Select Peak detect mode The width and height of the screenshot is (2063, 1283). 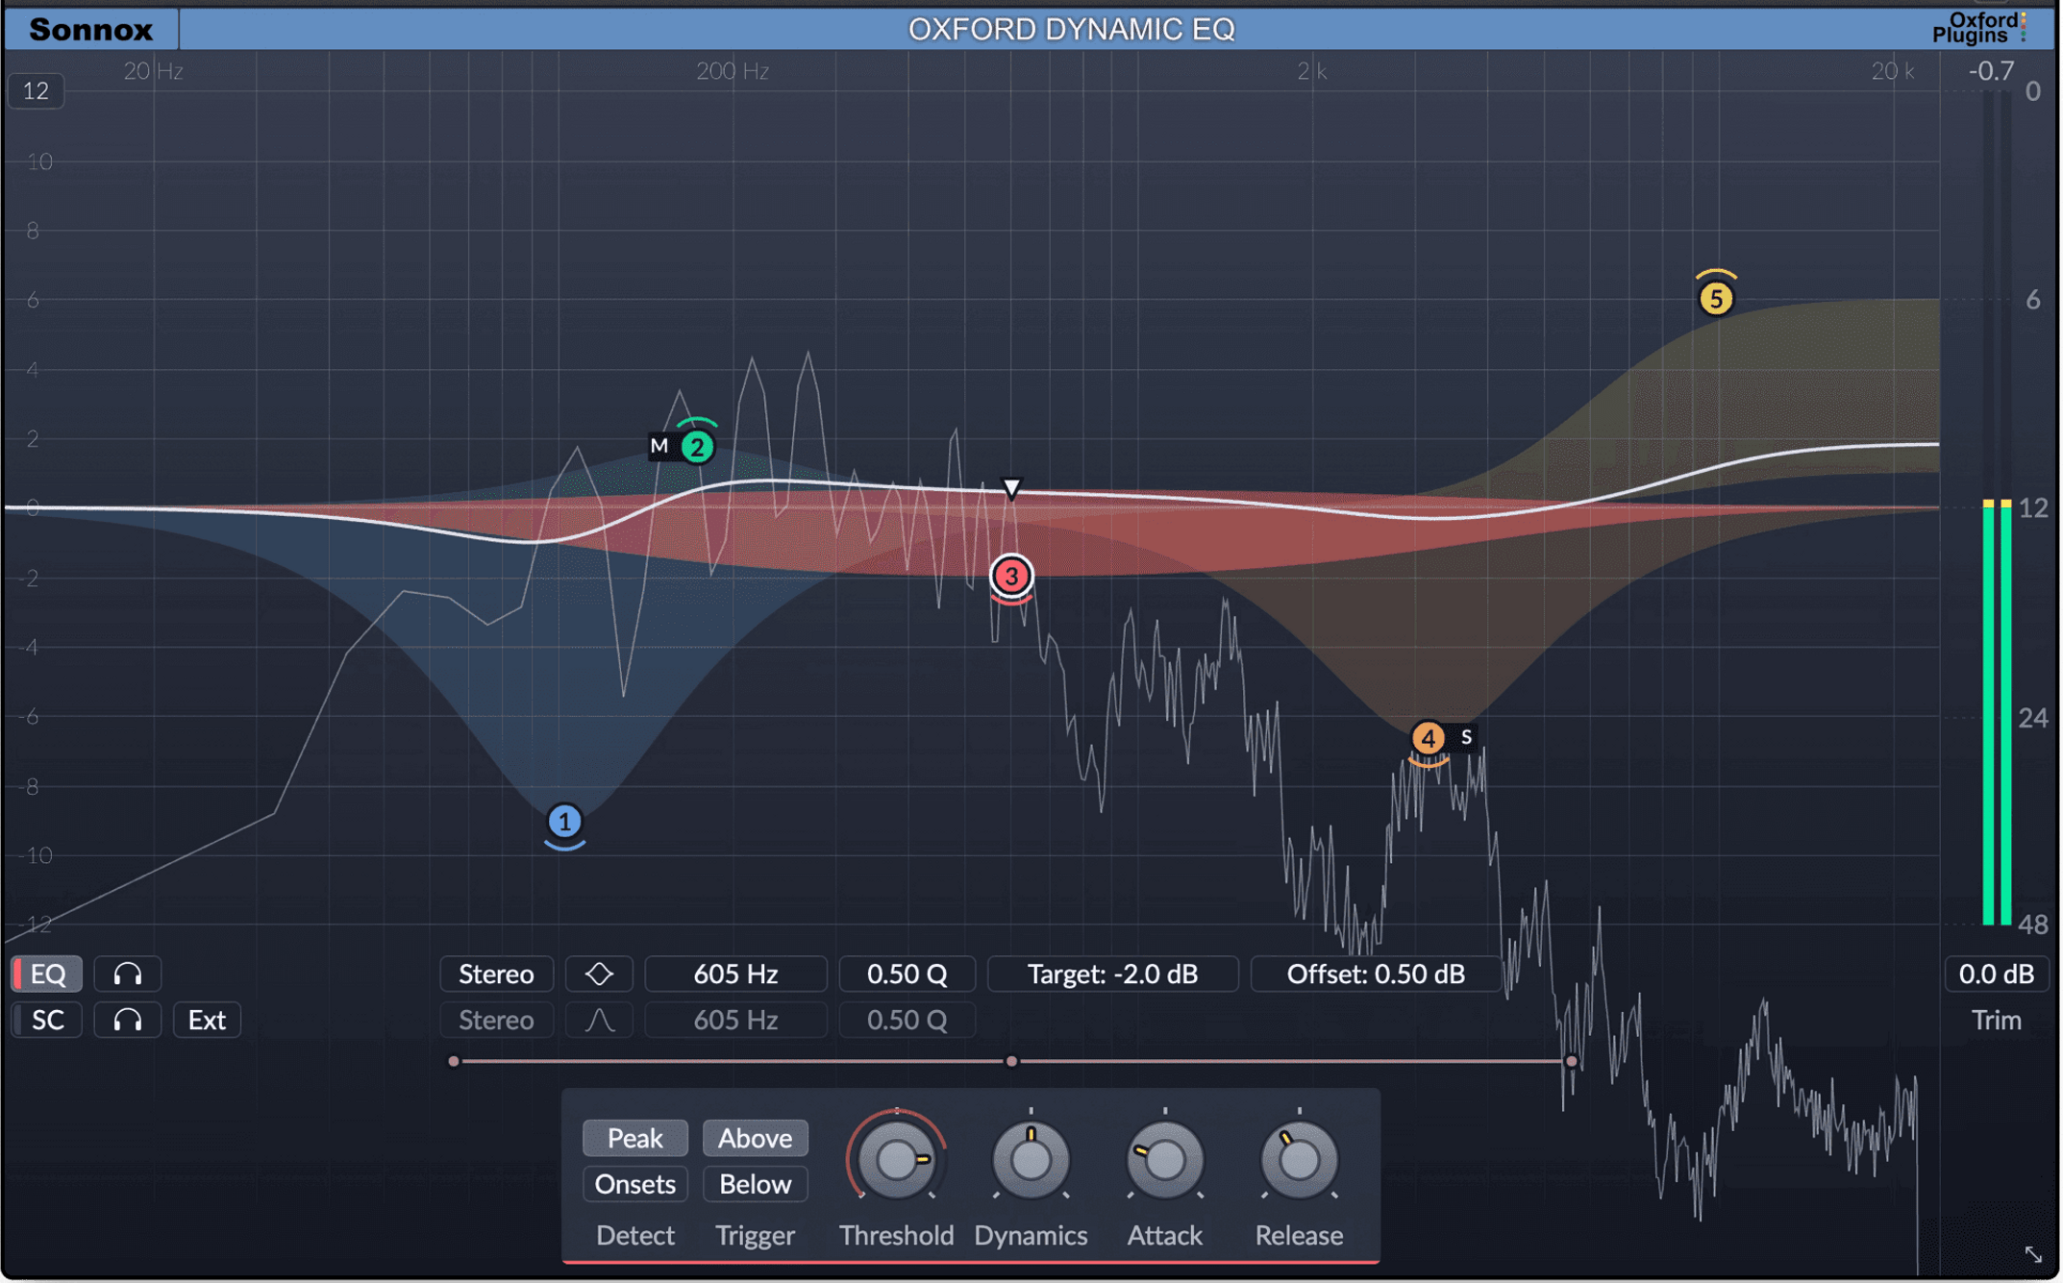[635, 1138]
